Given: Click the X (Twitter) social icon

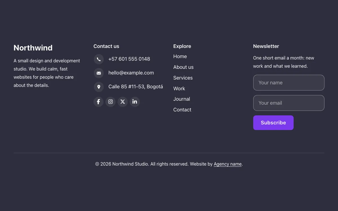Looking at the screenshot, I should [123, 102].
